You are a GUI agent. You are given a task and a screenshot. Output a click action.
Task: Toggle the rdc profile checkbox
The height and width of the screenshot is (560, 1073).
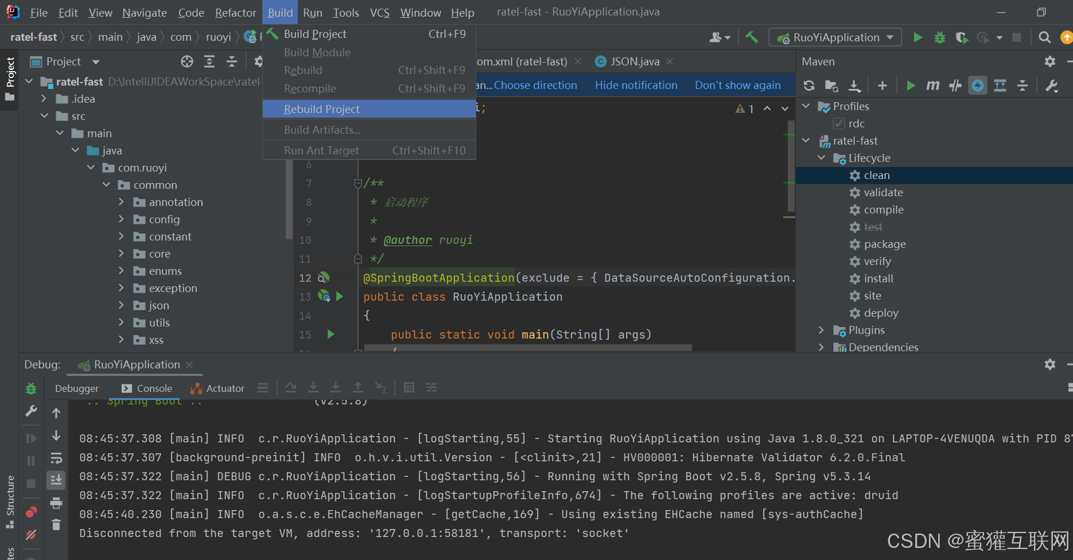pos(839,123)
